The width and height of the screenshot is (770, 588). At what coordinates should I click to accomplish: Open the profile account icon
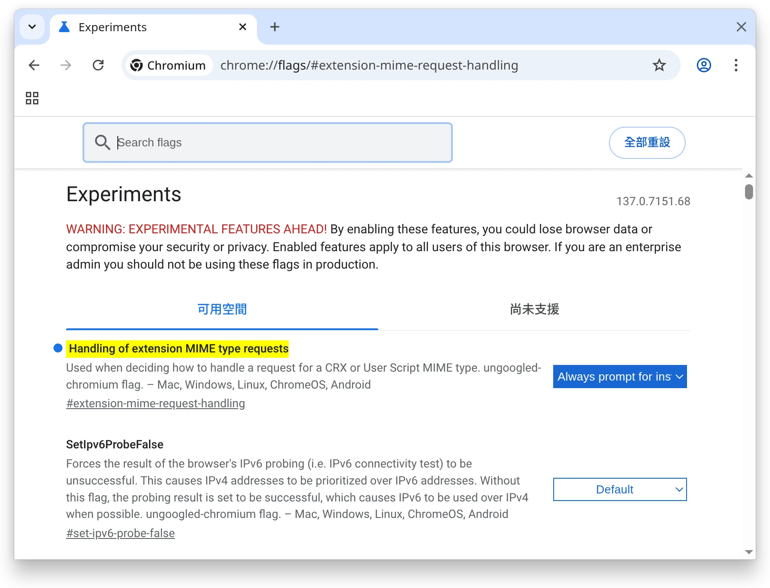click(704, 66)
